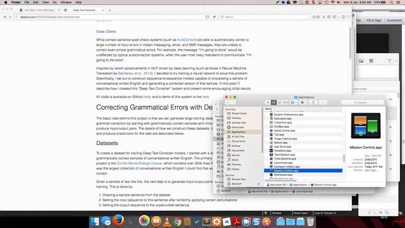Open the Bahdanau et al., 2014 link

coord(135,73)
